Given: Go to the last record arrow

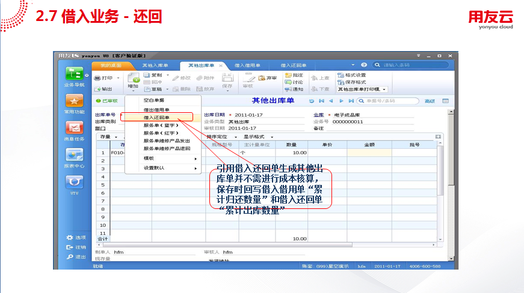Looking at the screenshot, I should click(x=351, y=101).
